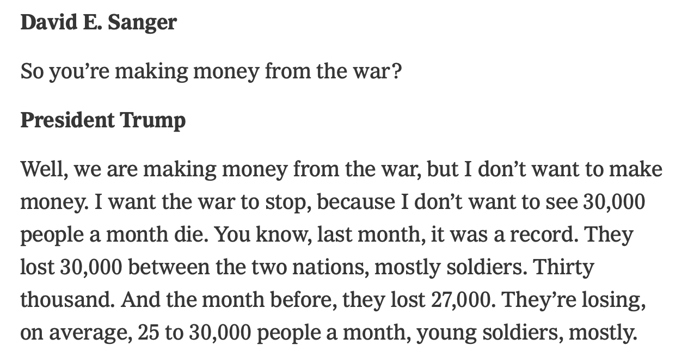Click the "David E. Sanger" speaker name
This screenshot has height=357, width=676.
pos(99,22)
